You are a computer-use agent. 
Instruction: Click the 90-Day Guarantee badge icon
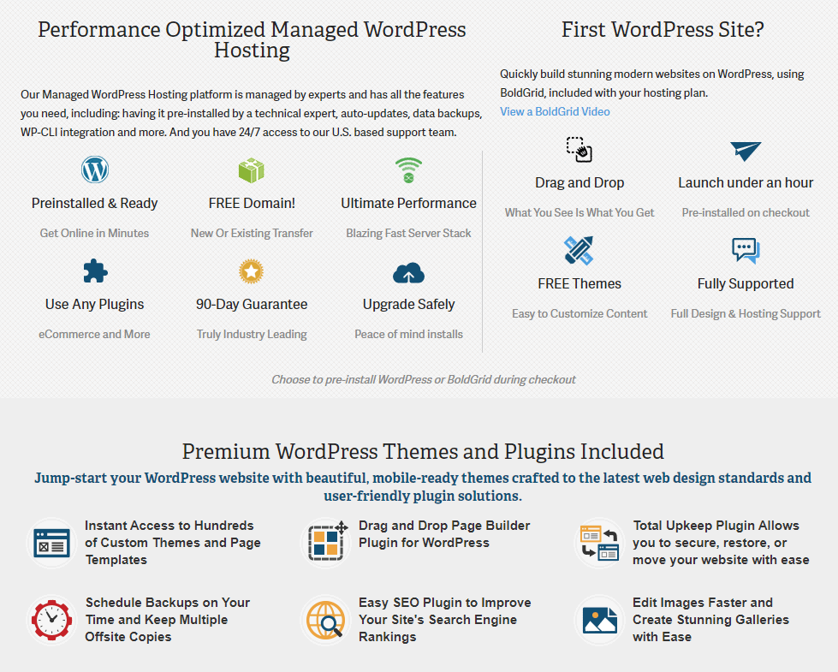coord(251,271)
